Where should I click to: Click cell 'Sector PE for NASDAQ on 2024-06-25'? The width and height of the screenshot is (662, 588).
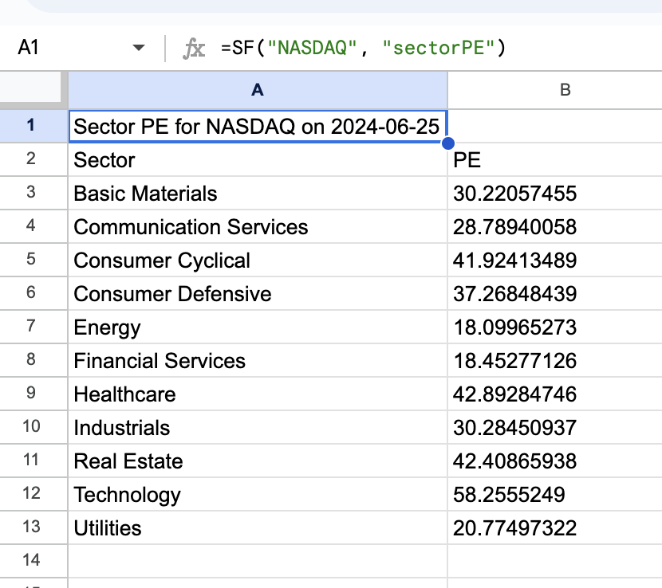coord(258,126)
